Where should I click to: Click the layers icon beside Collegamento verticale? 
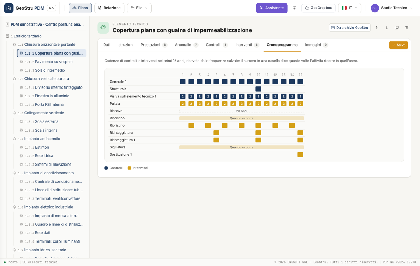click(x=14, y=113)
